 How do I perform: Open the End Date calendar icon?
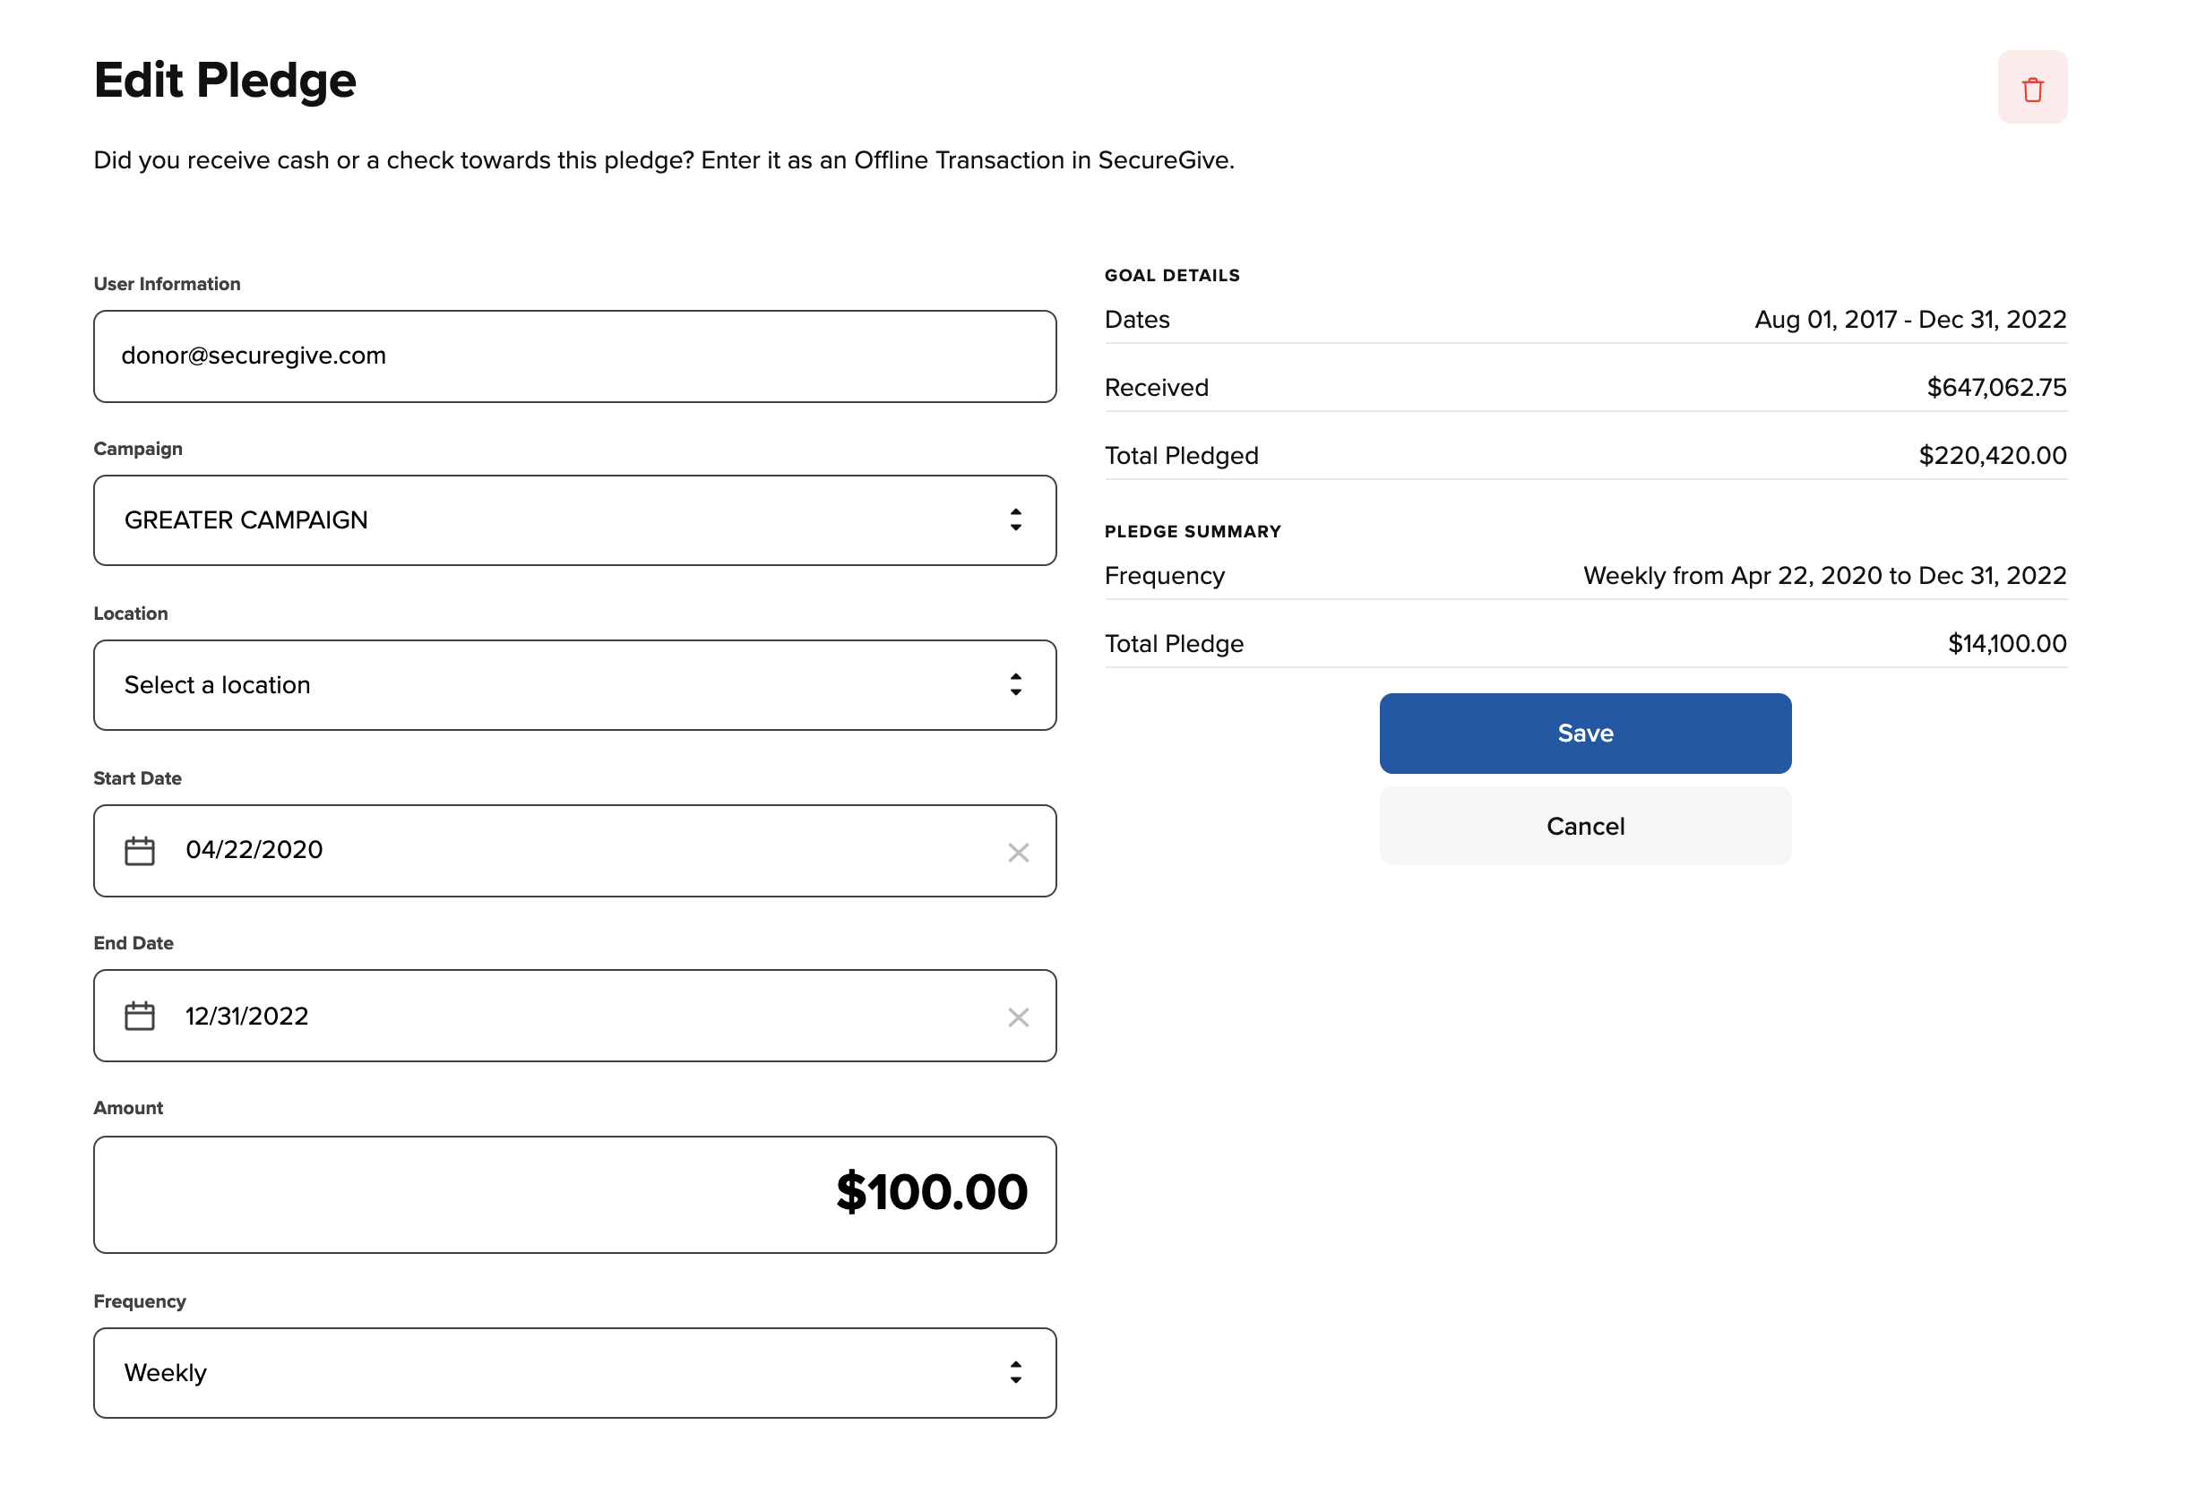point(140,1017)
